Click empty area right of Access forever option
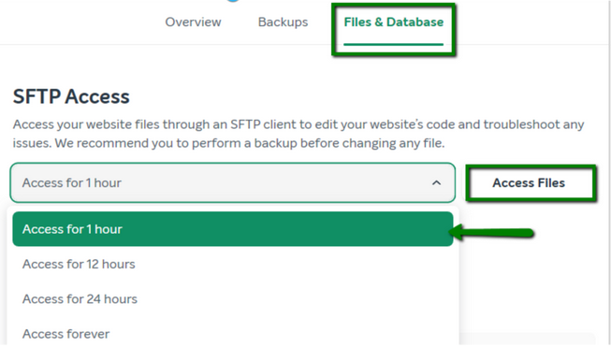 [x=281, y=334]
